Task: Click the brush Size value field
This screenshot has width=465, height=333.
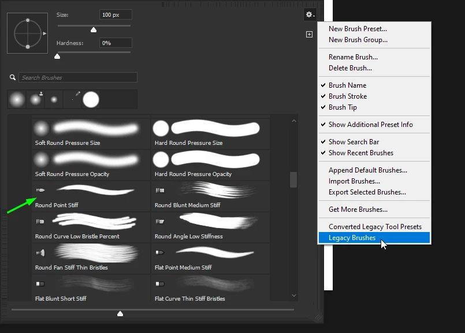Action: click(116, 15)
